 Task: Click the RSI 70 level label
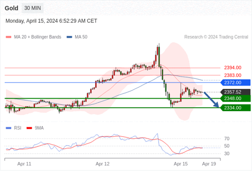(227, 139)
